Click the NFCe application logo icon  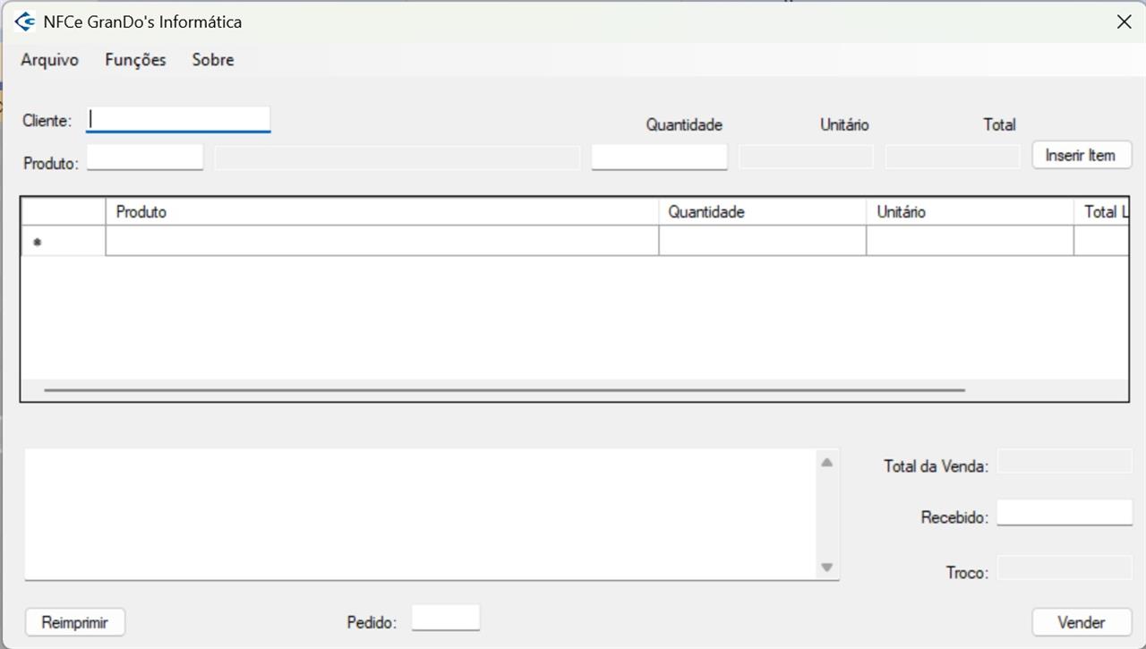click(25, 22)
